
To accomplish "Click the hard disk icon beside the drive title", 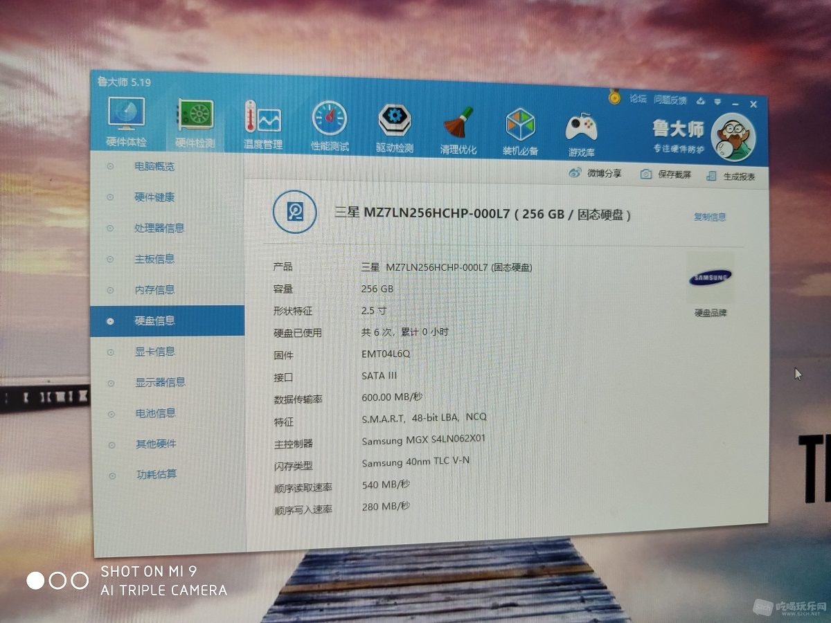I will pos(295,211).
